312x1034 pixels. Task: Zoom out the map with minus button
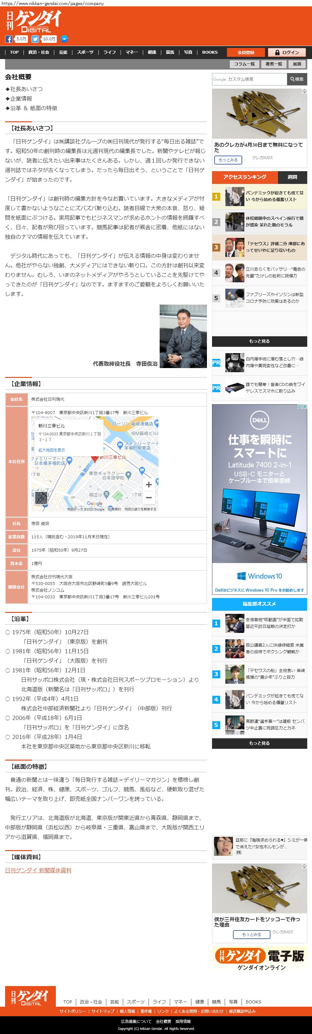point(148,498)
